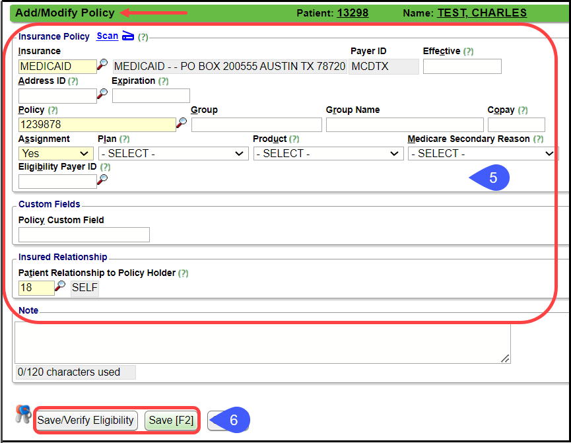Click inside the Note text area
This screenshot has width=571, height=443.
(263, 343)
